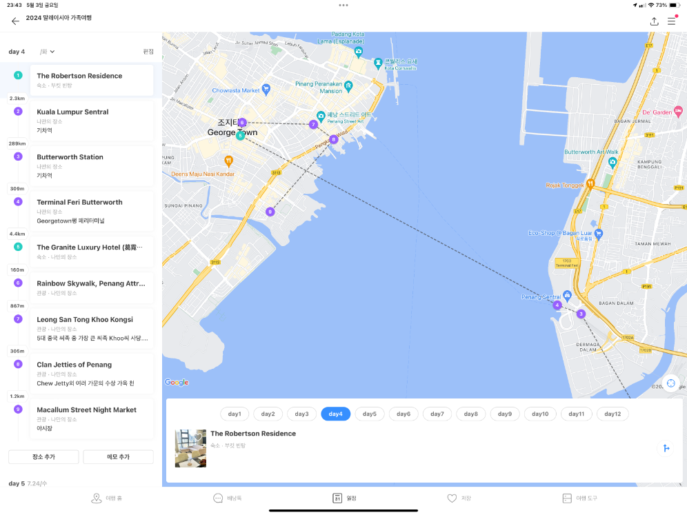The width and height of the screenshot is (687, 515).
Task: Switch to the 여행 도구 tab
Action: click(x=579, y=498)
